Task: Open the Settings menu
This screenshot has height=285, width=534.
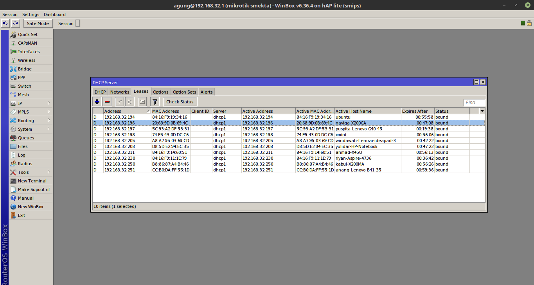Action: (31, 14)
